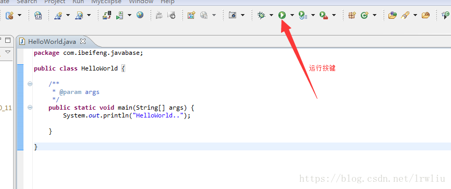Screen dimensions: 451x189
Task: Open dropdown next to server run icon
Action: (x=130, y=15)
